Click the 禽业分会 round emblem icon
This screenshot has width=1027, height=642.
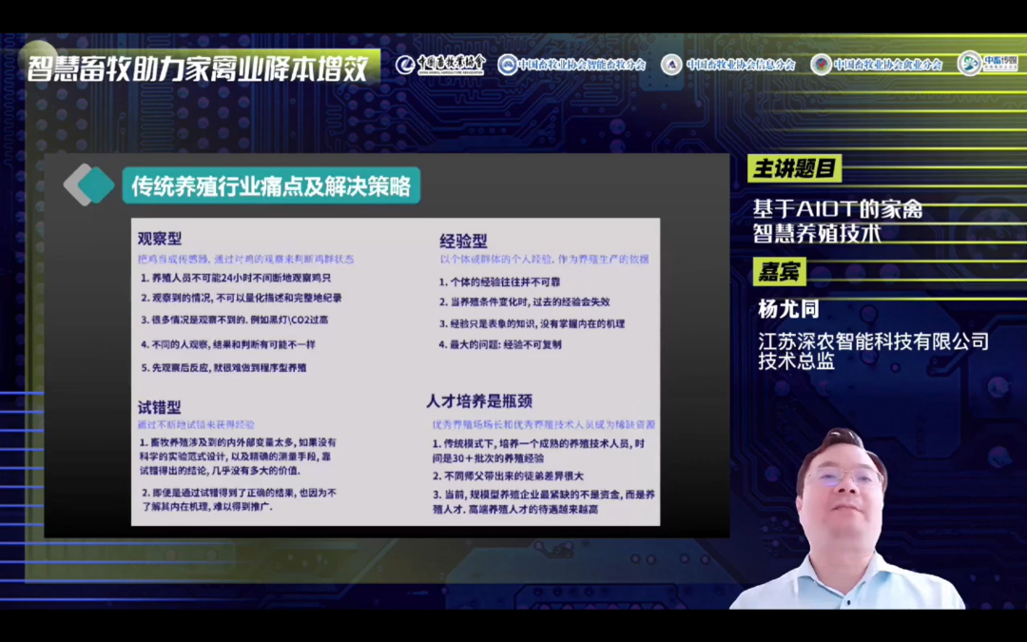820,65
